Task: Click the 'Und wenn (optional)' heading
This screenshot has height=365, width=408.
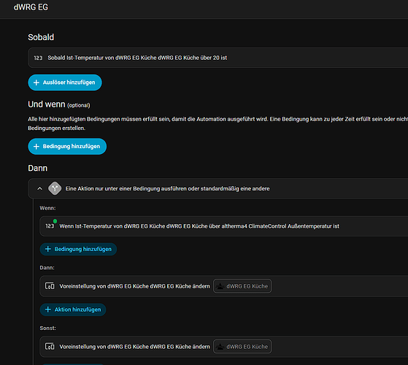Action: (59, 104)
